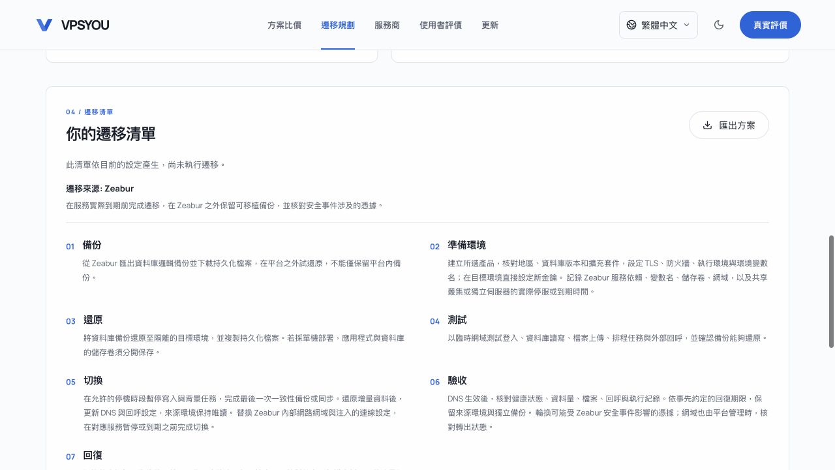This screenshot has width=835, height=470.
Task: Click the 準備環境 description starting 建立所選產品
Action: pos(608,277)
